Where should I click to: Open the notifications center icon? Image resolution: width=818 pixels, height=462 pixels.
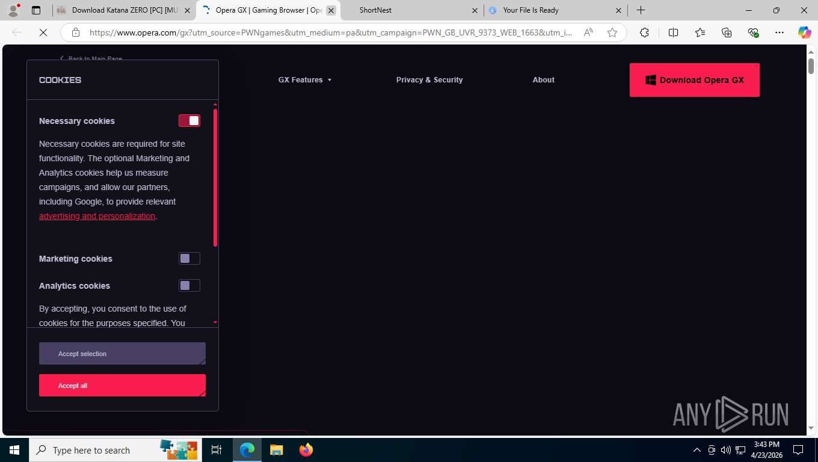click(798, 450)
